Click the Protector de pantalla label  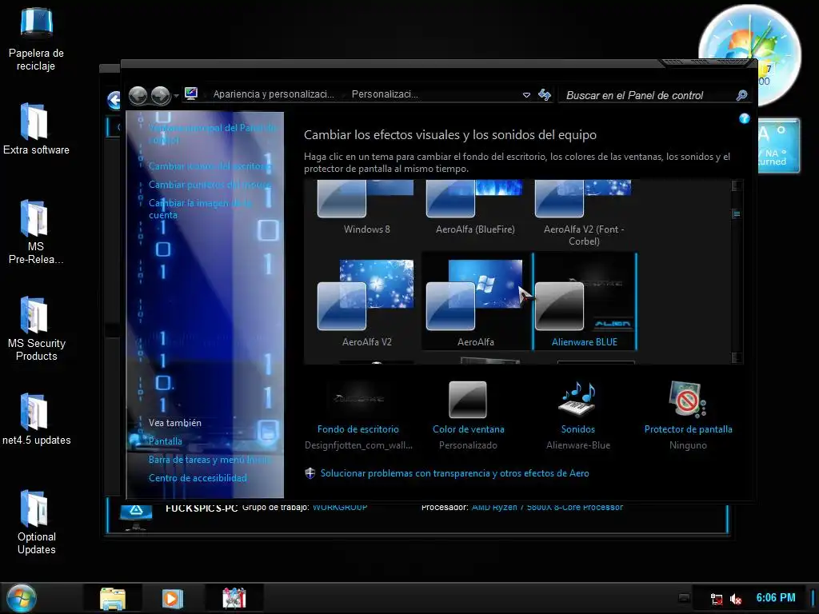[688, 429]
